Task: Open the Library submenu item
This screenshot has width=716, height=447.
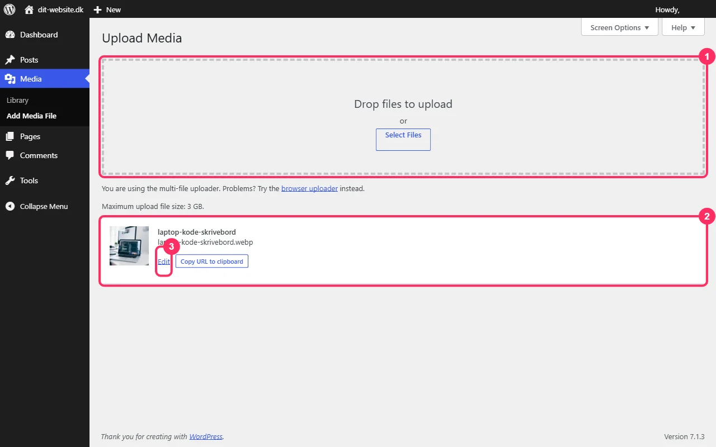Action: (17, 100)
